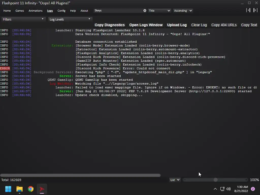Click 'Database connection established' log line
The height and width of the screenshot is (195, 260).
(x=106, y=42)
